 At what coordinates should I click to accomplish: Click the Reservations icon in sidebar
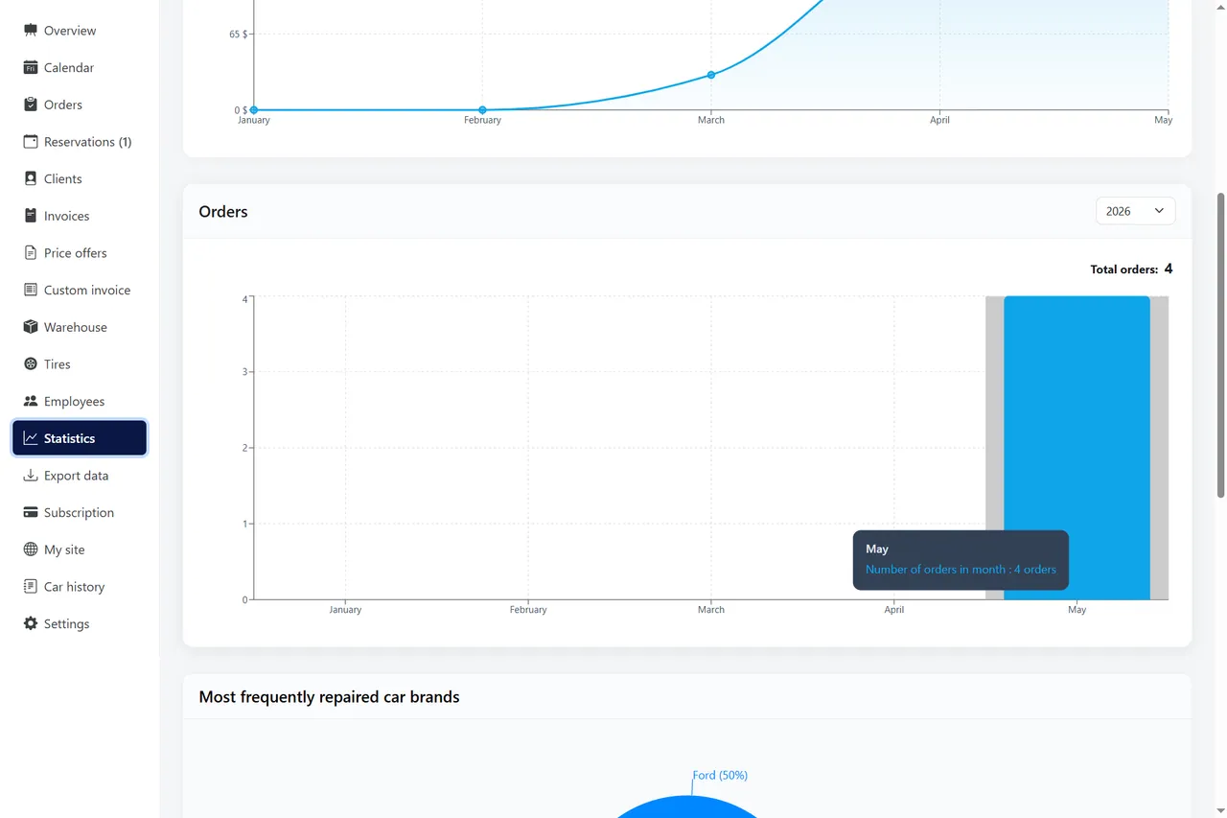pyautogui.click(x=31, y=142)
